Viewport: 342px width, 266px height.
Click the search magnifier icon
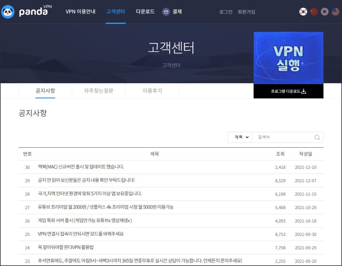pos(317,137)
